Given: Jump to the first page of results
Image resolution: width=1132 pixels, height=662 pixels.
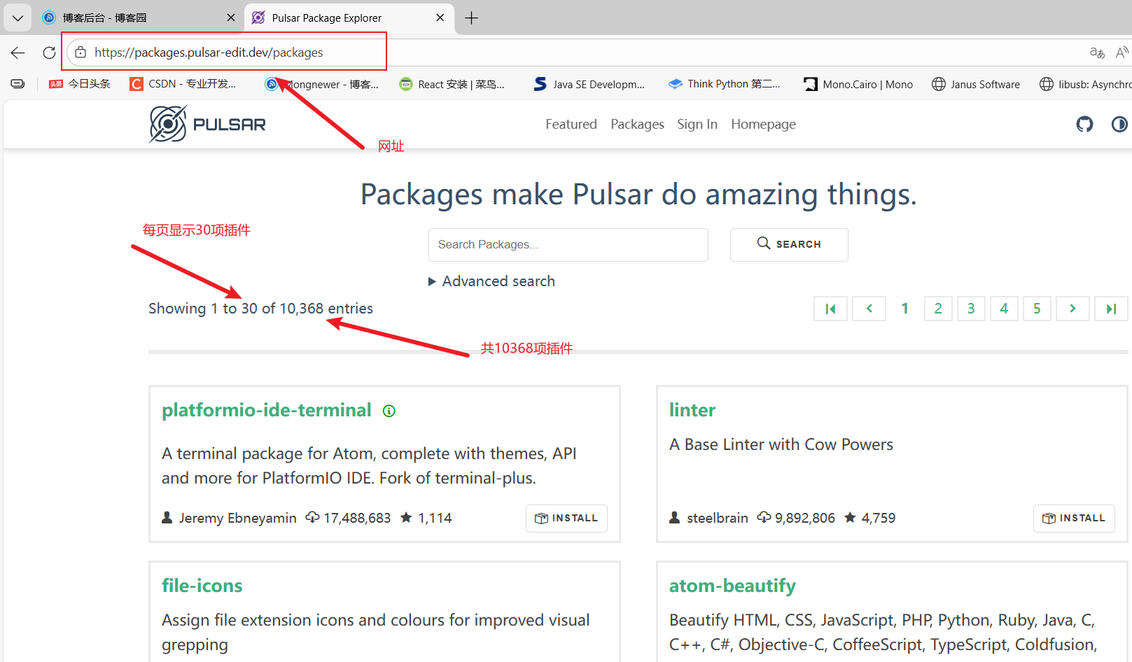Looking at the screenshot, I should [x=830, y=309].
